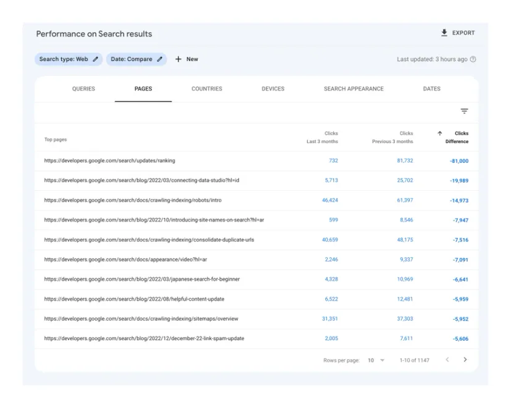
Task: Click the 6,522 clicks value
Action: click(x=331, y=299)
